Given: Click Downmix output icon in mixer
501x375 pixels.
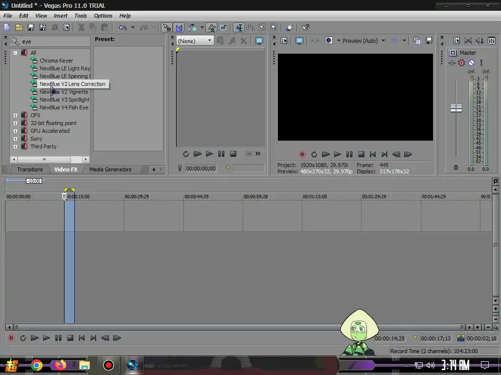Looking at the screenshot, I should point(468,41).
